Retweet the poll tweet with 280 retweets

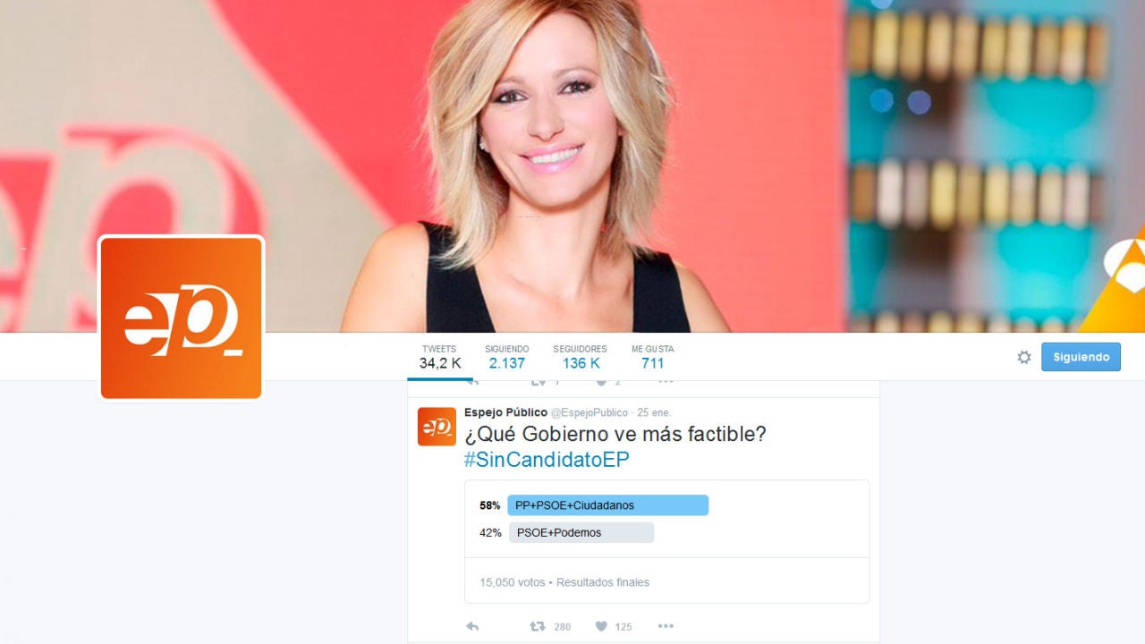pyautogui.click(x=538, y=626)
